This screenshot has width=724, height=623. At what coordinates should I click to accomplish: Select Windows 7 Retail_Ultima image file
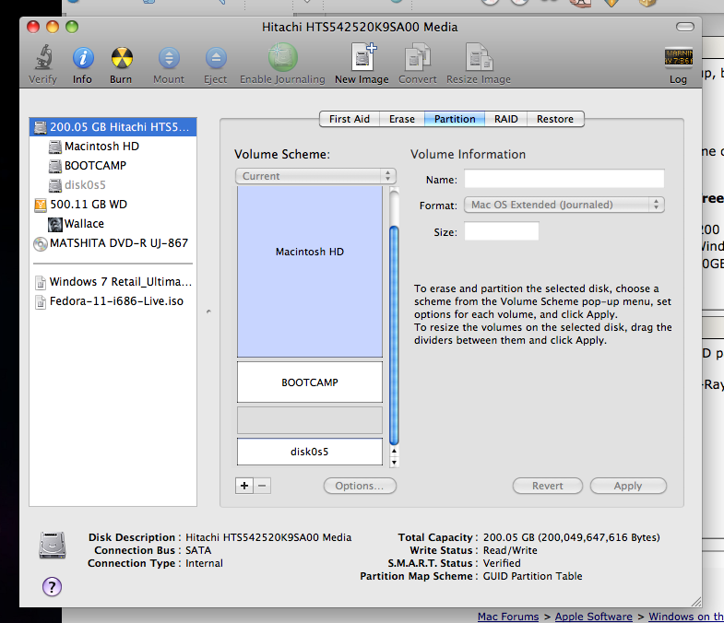click(x=113, y=282)
